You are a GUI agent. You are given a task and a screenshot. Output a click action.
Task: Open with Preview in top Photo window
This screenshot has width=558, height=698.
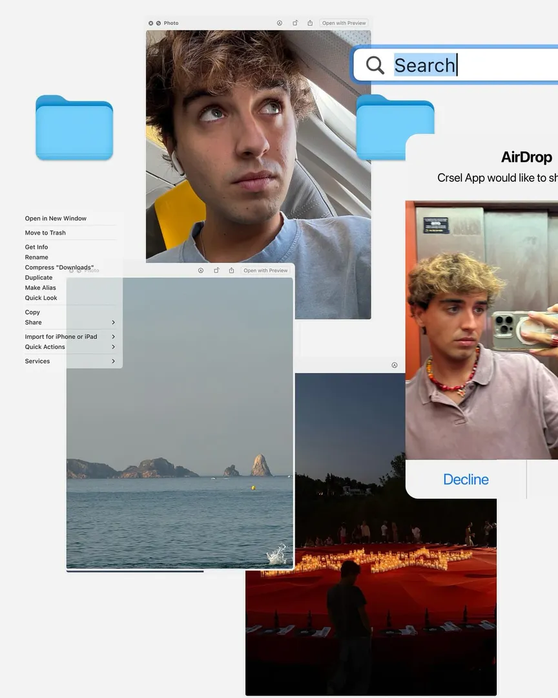click(344, 23)
